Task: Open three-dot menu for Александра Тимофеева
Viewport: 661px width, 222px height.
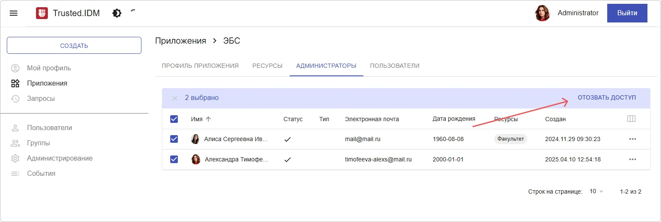Action: click(633, 159)
